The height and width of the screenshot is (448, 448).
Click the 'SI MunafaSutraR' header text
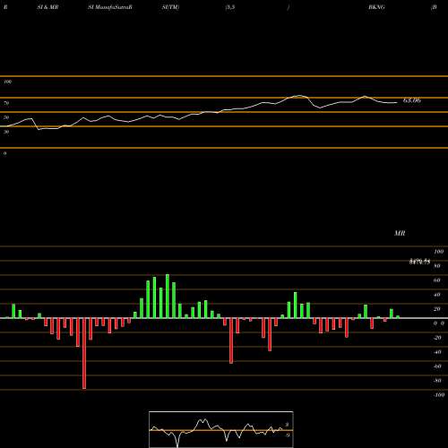coord(110,7)
